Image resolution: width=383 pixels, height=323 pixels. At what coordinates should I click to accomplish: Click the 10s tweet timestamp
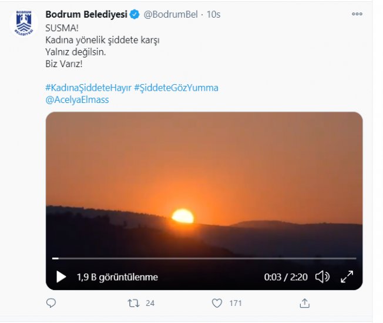[213, 15]
